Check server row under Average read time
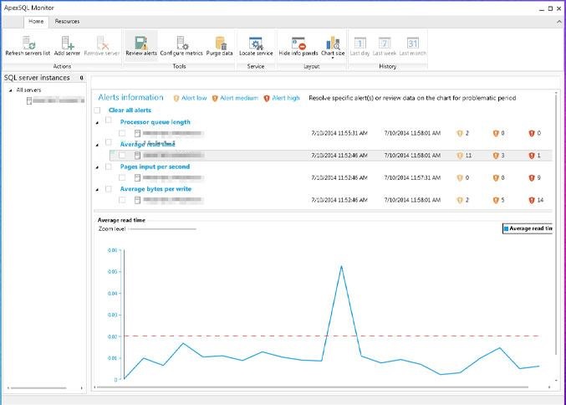The image size is (566, 405). pos(122,155)
